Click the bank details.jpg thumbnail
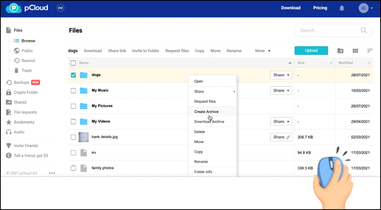Screen dimensions: 381x210 click(x=83, y=137)
